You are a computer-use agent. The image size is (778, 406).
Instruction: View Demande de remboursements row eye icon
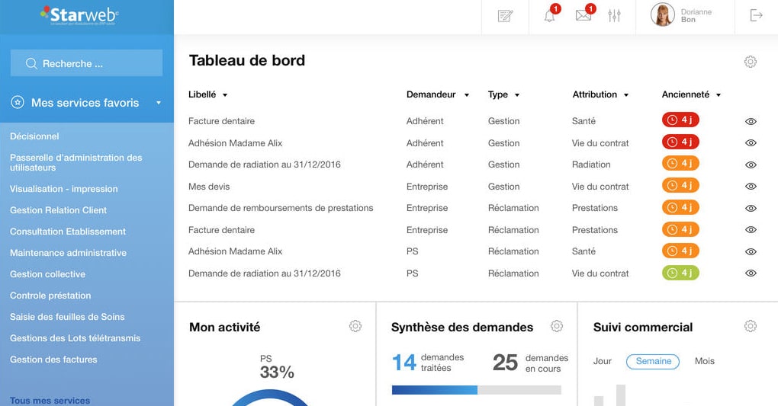pos(751,208)
